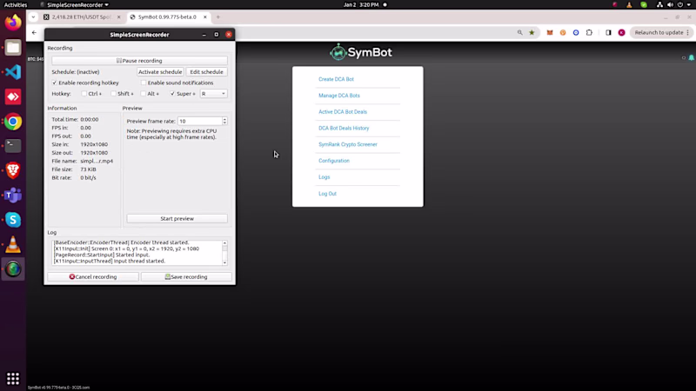Image resolution: width=696 pixels, height=391 pixels.
Task: Click the bookmark star icon
Action: pyautogui.click(x=532, y=32)
